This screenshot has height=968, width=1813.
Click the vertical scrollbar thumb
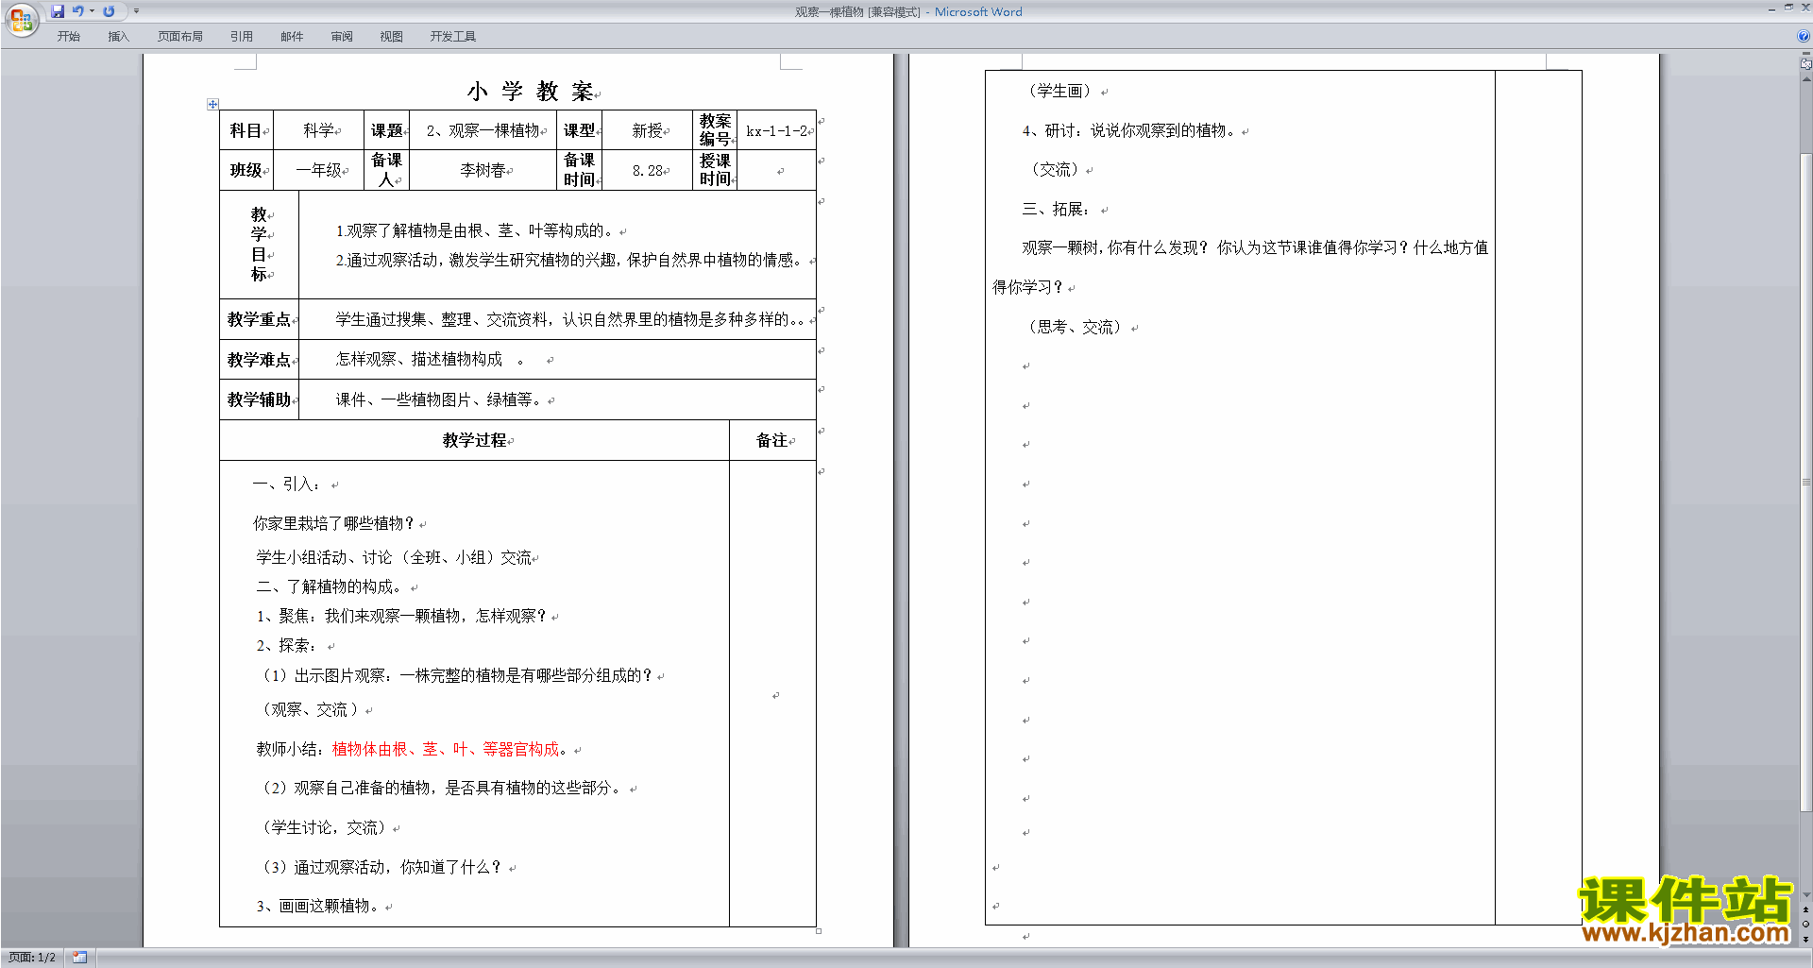[x=1805, y=482]
